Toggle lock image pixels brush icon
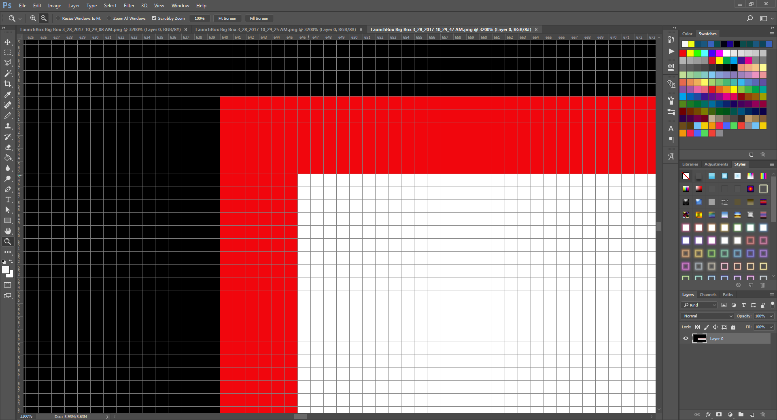The width and height of the screenshot is (777, 420). tap(706, 327)
